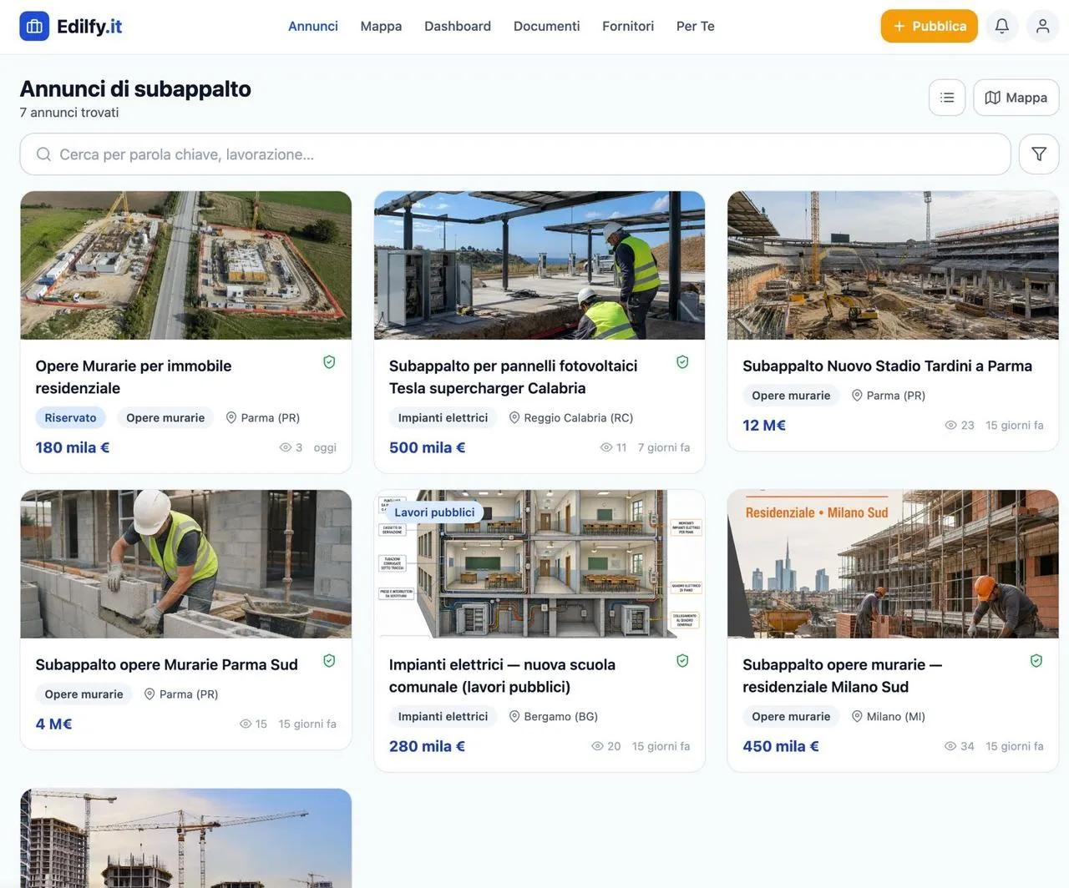The height and width of the screenshot is (888, 1069).
Task: Click location pin next to Bergamo (BG)
Action: [x=514, y=716]
